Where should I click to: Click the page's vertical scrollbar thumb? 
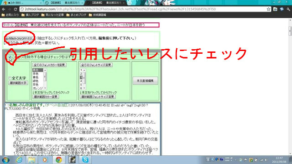pos(290,31)
